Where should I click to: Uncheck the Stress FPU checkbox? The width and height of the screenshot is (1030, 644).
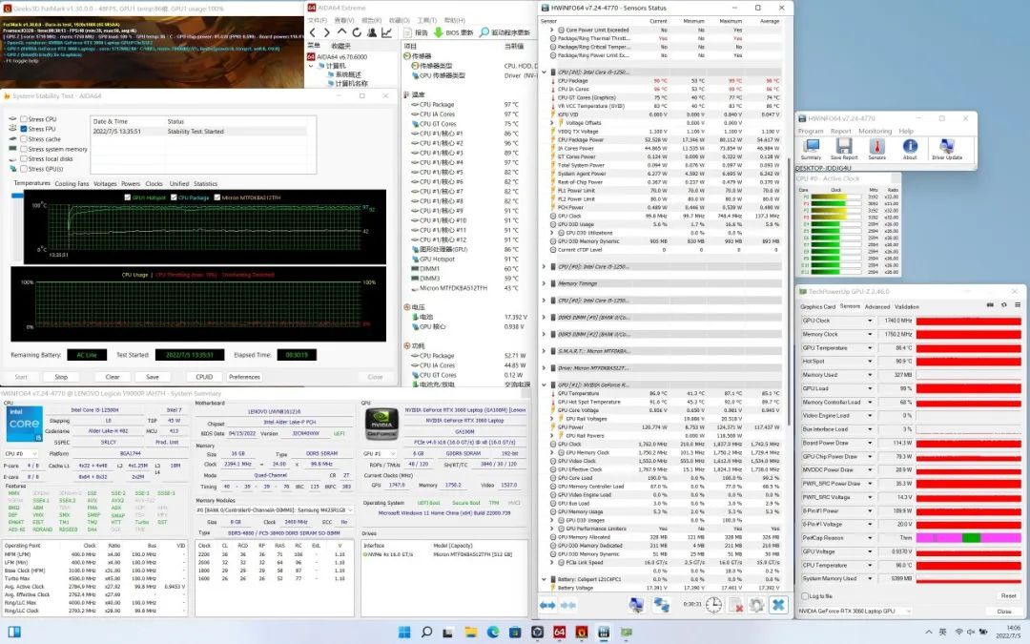(24, 129)
